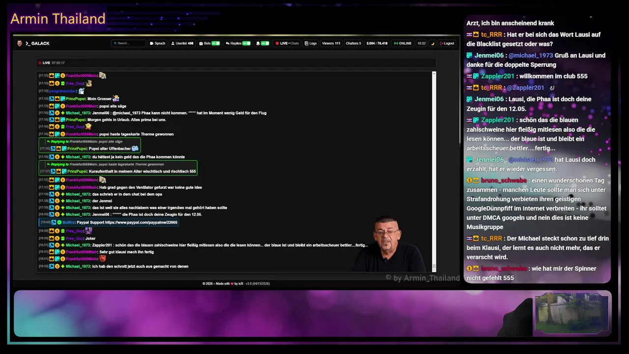This screenshot has height=354, width=629.
Task: Click the garden camera thumbnail
Action: pyautogui.click(x=572, y=314)
